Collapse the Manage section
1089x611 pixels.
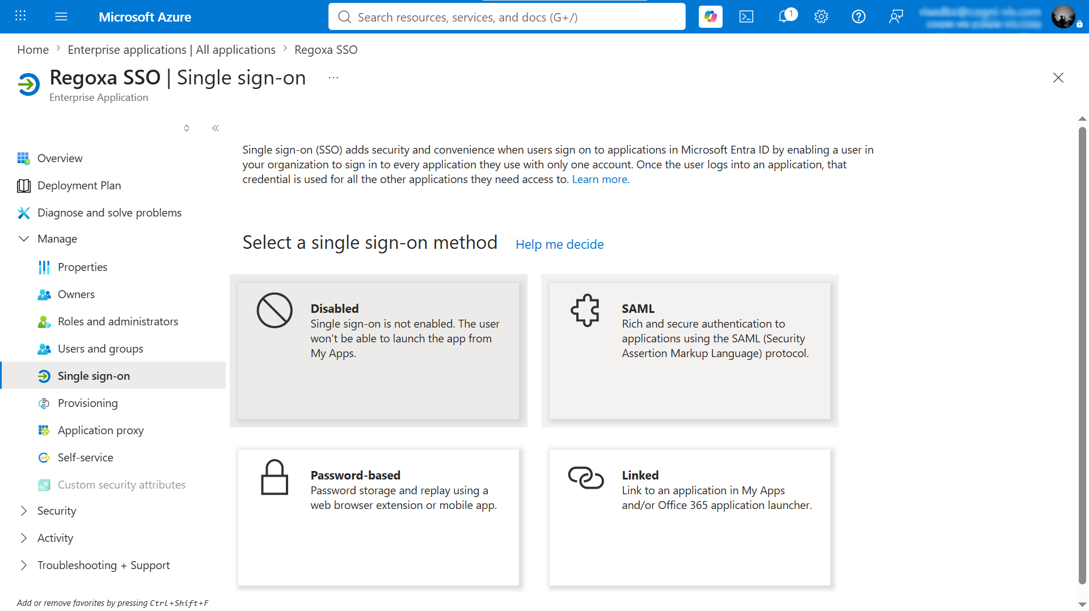(x=23, y=239)
